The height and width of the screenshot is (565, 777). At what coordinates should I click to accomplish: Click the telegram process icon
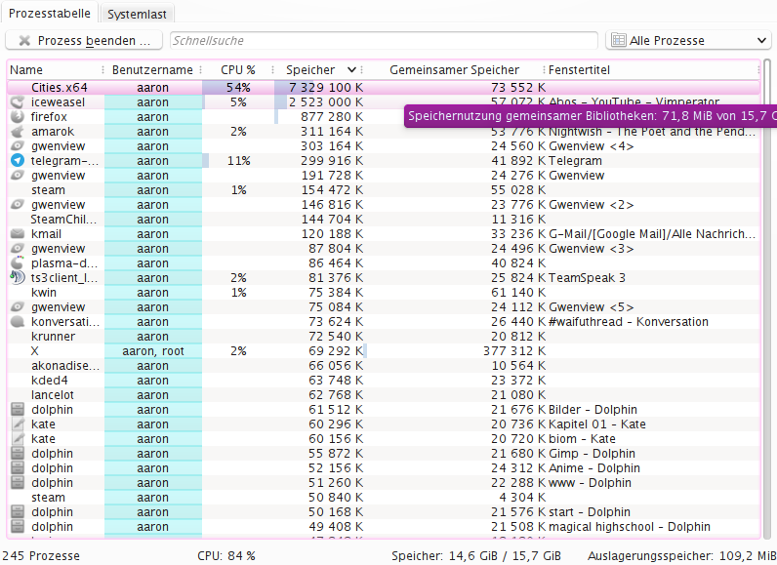tap(18, 161)
